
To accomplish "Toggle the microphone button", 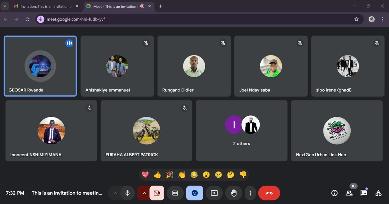I will pyautogui.click(x=128, y=193).
